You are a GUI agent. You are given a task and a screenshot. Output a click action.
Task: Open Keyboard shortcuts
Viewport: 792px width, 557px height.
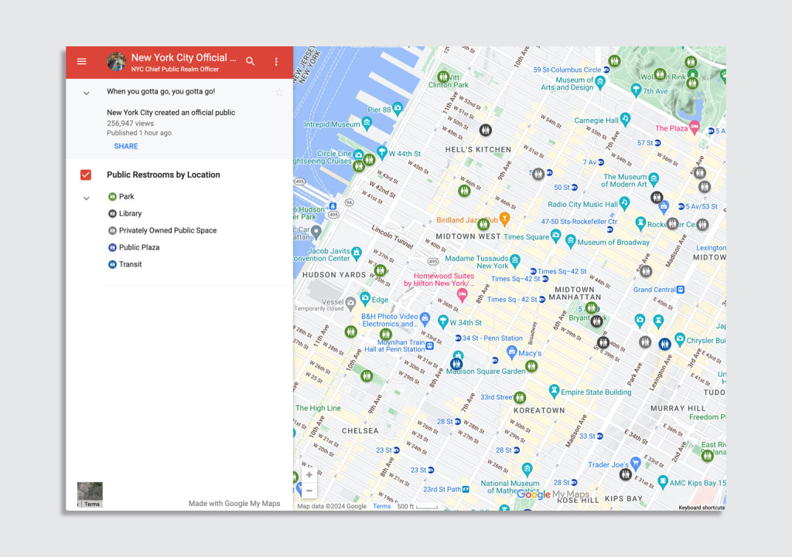click(700, 507)
